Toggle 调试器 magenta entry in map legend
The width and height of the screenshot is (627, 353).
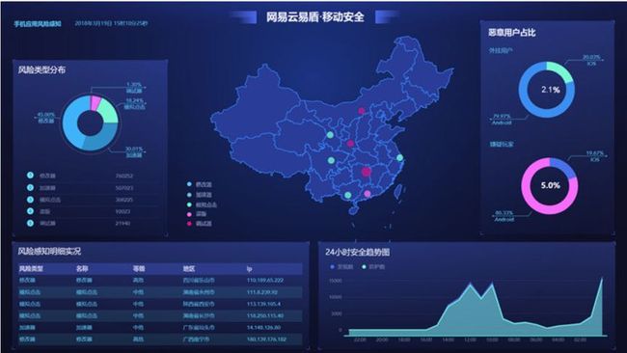200,224
